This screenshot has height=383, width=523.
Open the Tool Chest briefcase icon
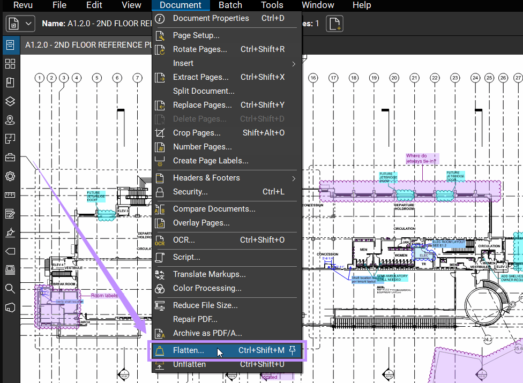(10, 157)
